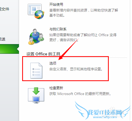The width and height of the screenshot is (132, 121).
Task: Click the 检查更新 heading label
Action: pos(56,88)
